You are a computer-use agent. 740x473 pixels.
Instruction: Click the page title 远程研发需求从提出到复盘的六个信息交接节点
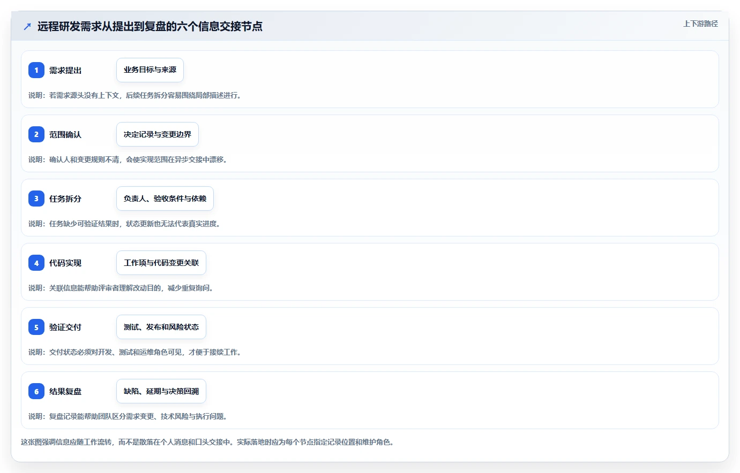pyautogui.click(x=150, y=26)
